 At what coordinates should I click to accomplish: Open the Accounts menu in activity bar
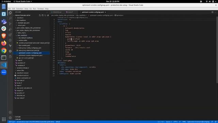(10, 112)
